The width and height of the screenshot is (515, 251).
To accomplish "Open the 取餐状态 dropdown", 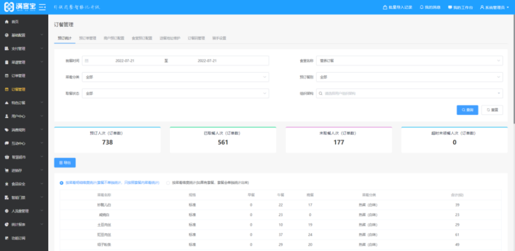I will (175, 93).
